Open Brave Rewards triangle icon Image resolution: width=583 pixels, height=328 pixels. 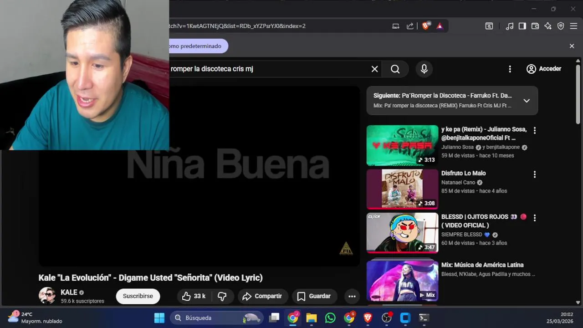coord(440,26)
